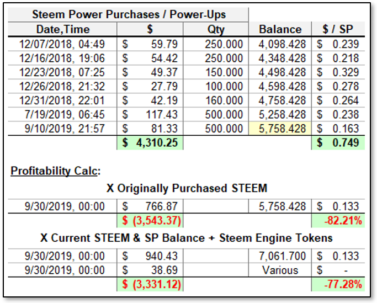Select the balance cell 4,348.428
377x303 pixels.
pyautogui.click(x=280, y=58)
